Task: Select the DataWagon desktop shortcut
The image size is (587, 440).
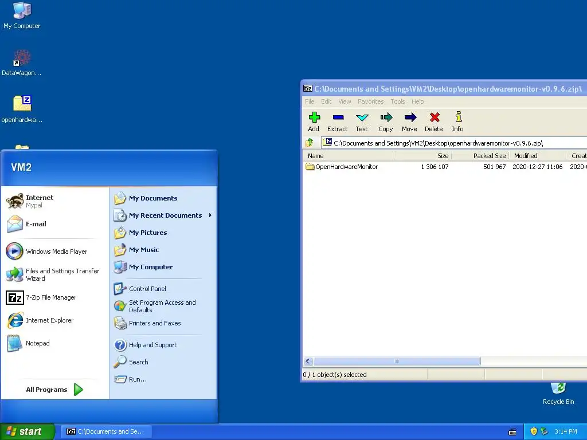Action: point(22,63)
